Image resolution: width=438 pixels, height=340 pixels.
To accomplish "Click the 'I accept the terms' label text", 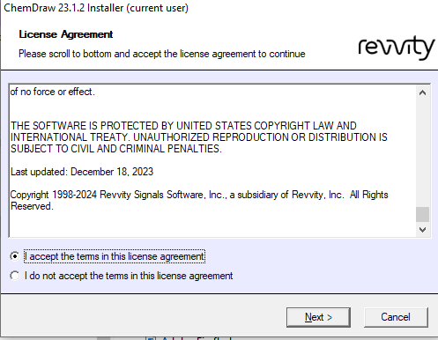I will click(115, 256).
